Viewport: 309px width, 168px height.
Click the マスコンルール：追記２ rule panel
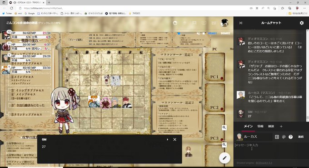[176, 117]
